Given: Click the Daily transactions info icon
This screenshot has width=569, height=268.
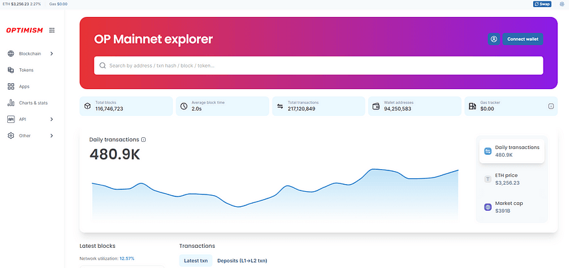Looking at the screenshot, I should pos(143,139).
